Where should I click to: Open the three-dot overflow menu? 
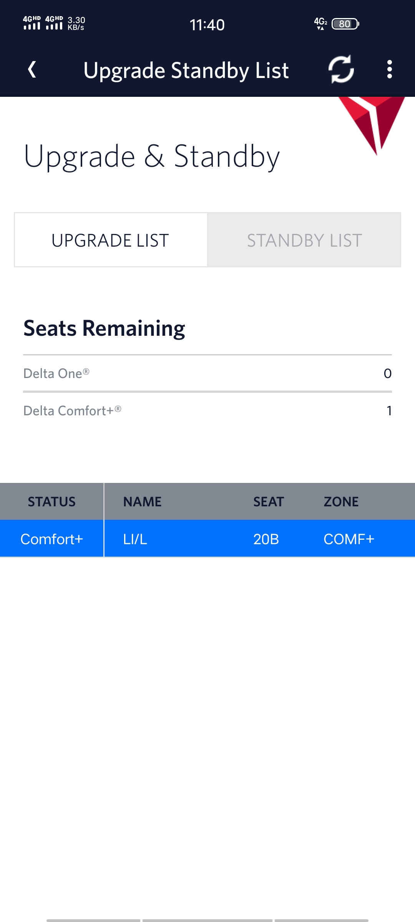click(x=389, y=70)
